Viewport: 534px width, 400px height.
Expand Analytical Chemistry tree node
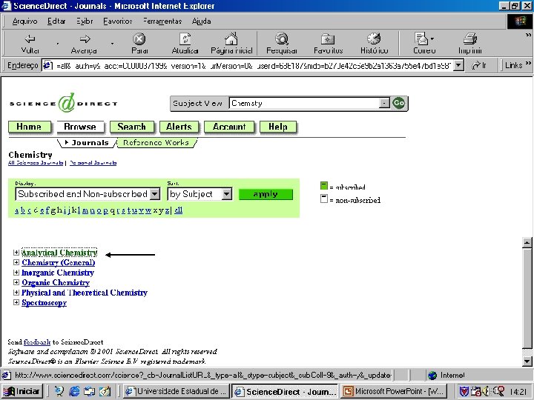click(16, 253)
